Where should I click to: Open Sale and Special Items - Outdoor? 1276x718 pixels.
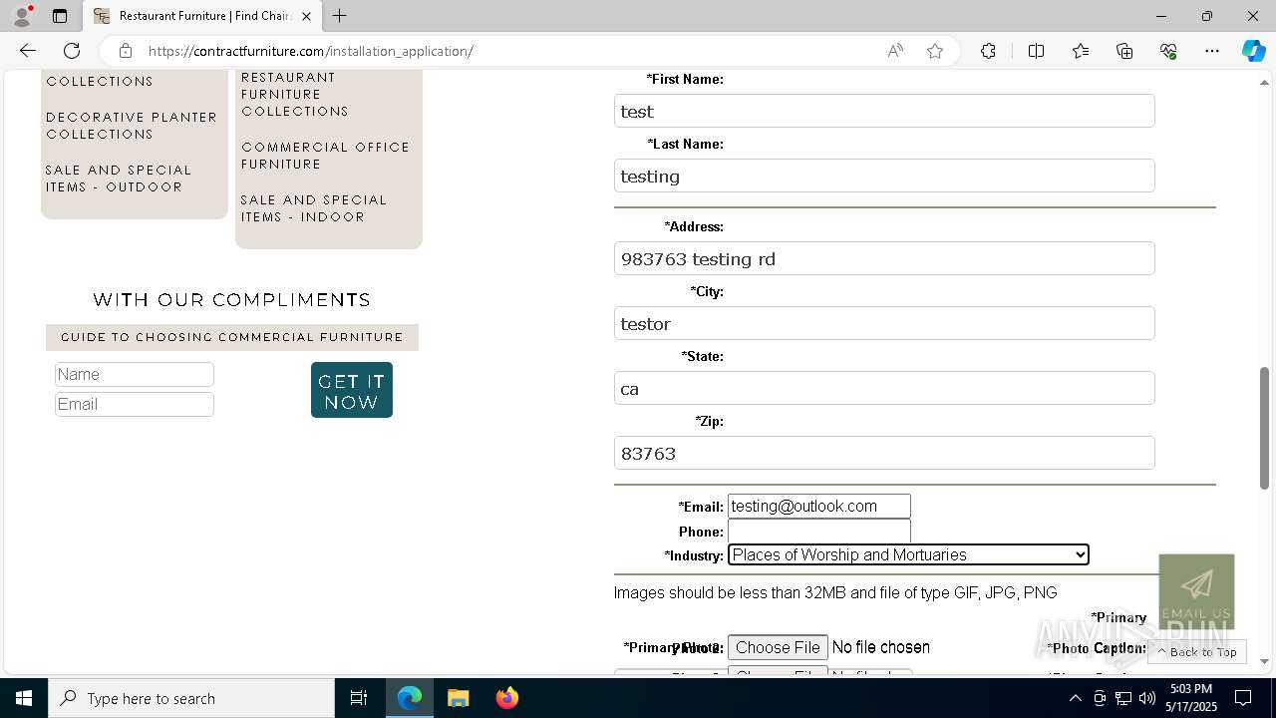pyautogui.click(x=119, y=179)
